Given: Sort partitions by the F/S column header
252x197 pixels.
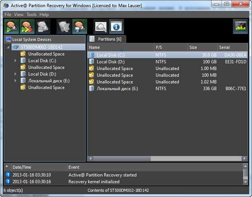Looking at the screenshot, I should pyautogui.click(x=171, y=47).
